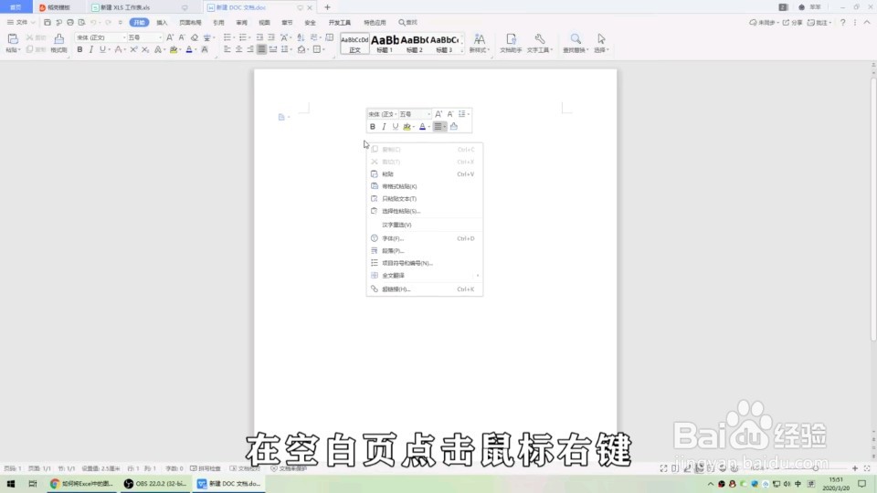Click format painter on floating mini toolbar
Viewport: 877px width, 493px height.
[x=454, y=127]
